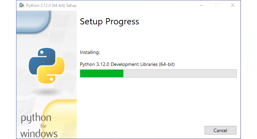Click the Python installer icon in title bar
The image size is (257, 139).
pyautogui.click(x=22, y=5)
